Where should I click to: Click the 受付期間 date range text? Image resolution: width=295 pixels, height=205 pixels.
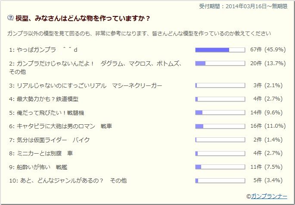tap(243, 6)
